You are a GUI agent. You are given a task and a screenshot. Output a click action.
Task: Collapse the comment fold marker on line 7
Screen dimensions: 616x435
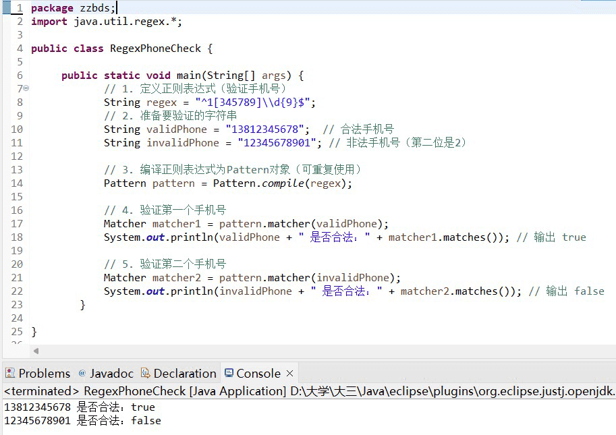[x=26, y=88]
